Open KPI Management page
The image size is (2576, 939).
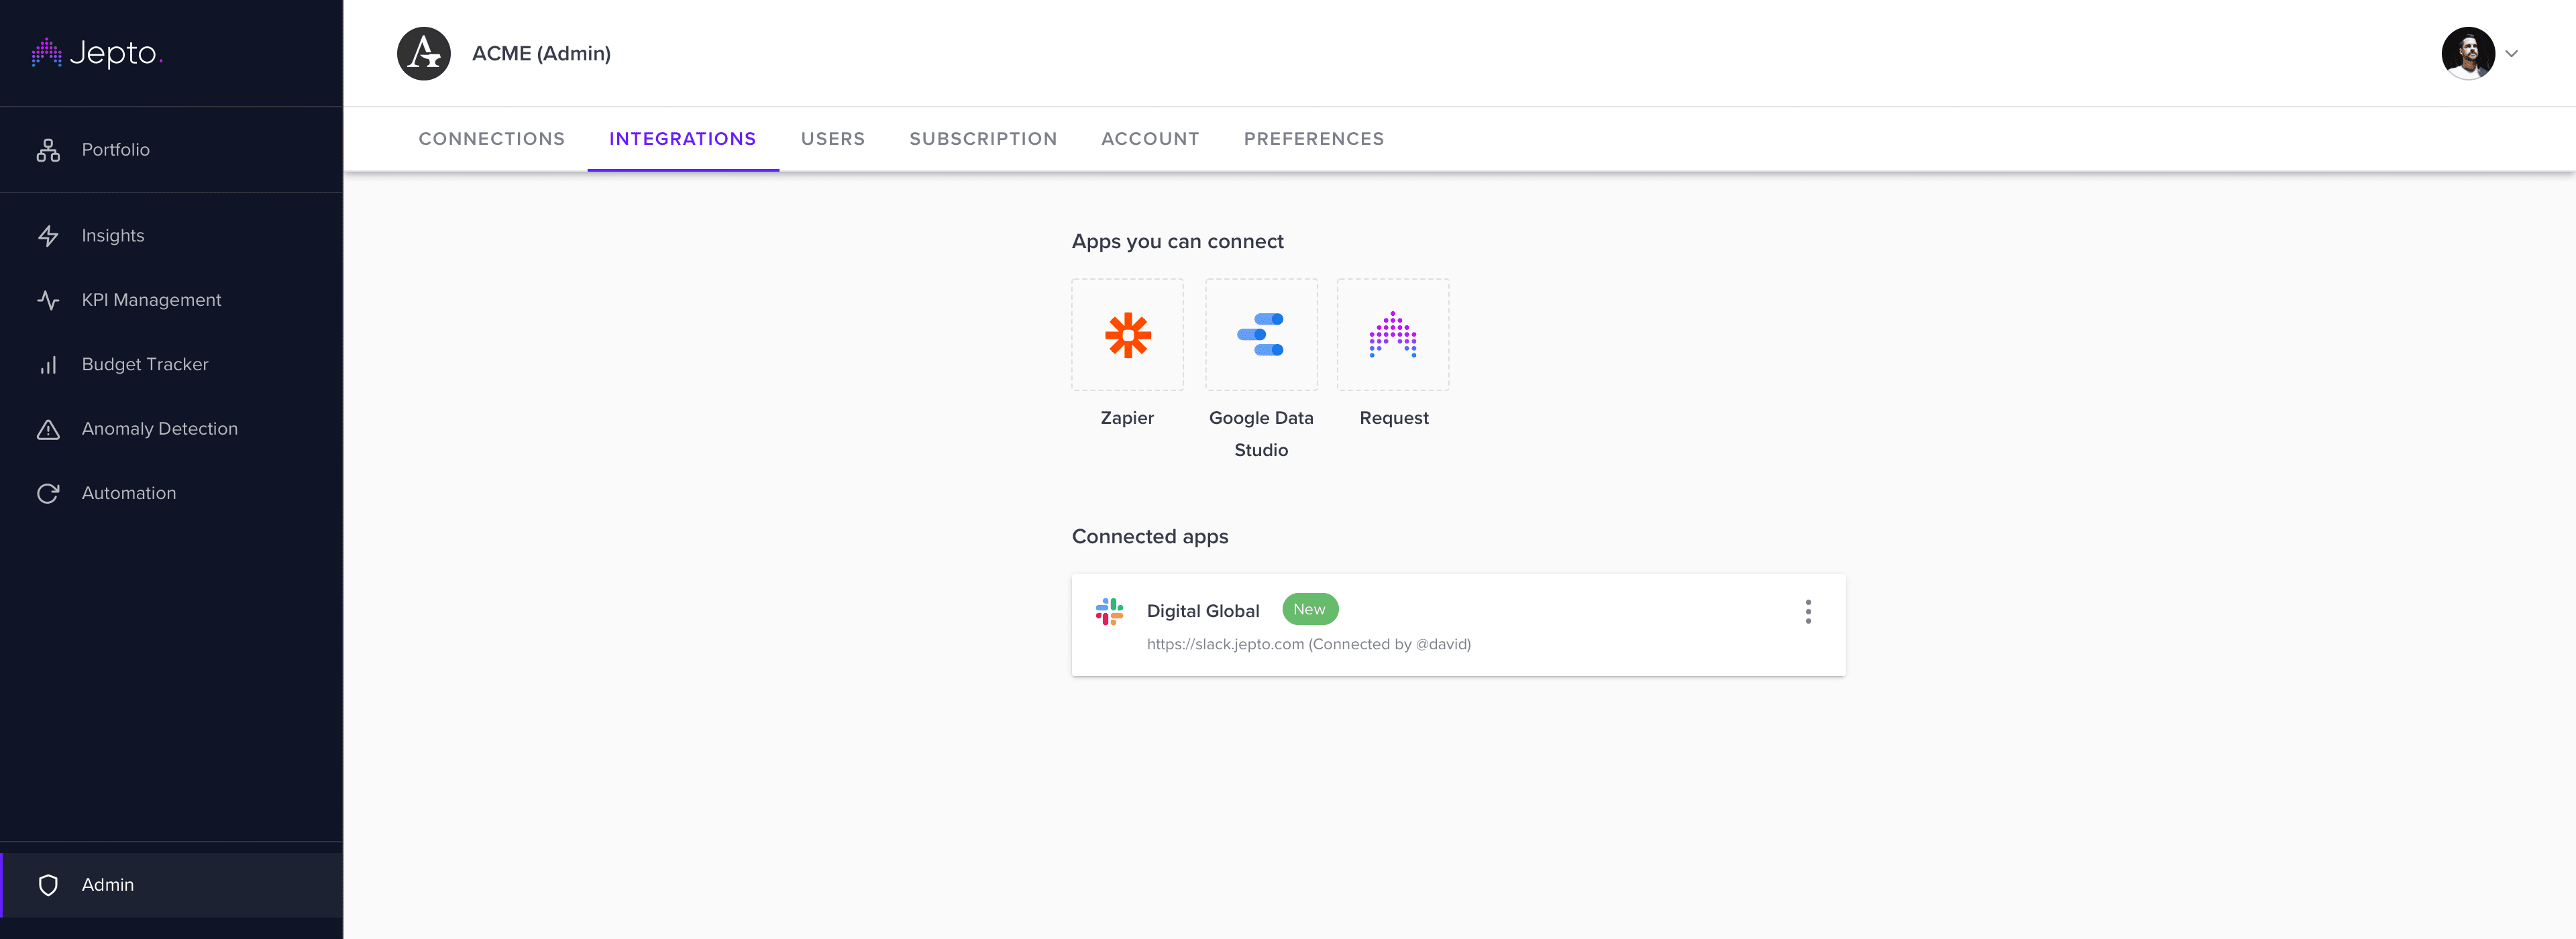click(171, 300)
